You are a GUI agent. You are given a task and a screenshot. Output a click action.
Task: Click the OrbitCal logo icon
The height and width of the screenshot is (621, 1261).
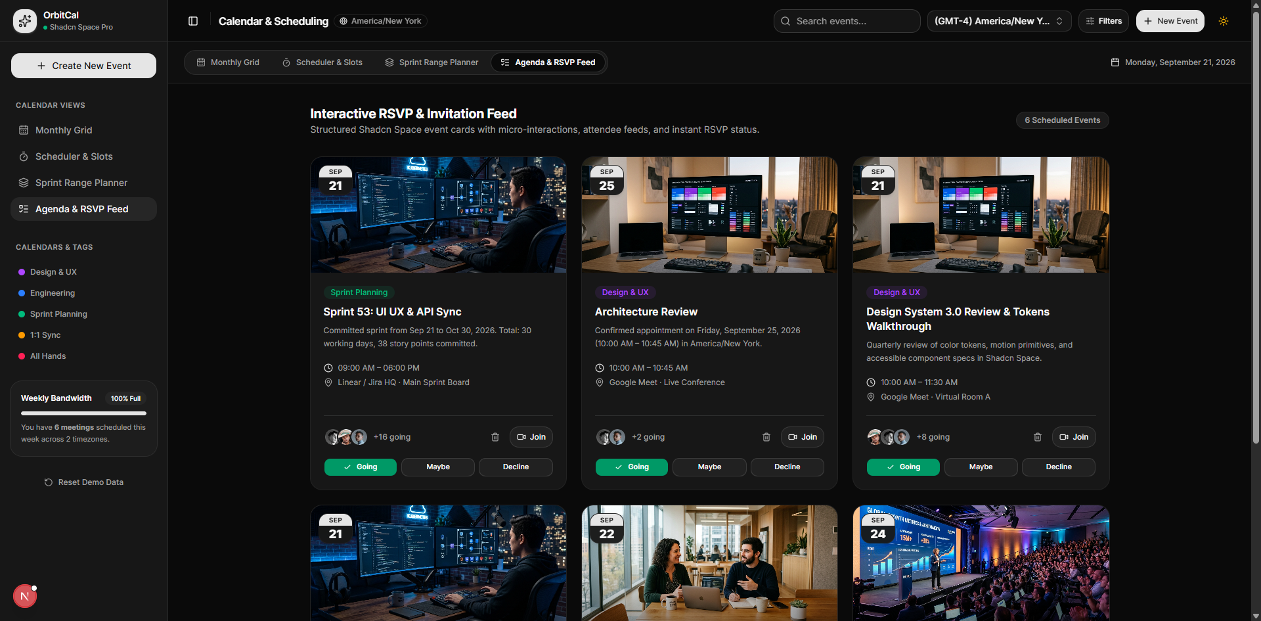25,21
